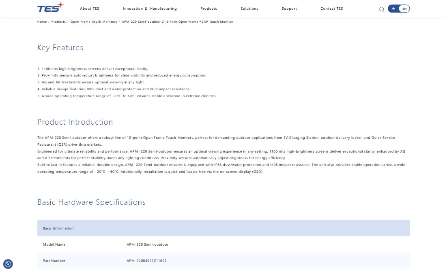Click the part number APM-22084007Z11001
447x272 pixels.
click(146, 261)
